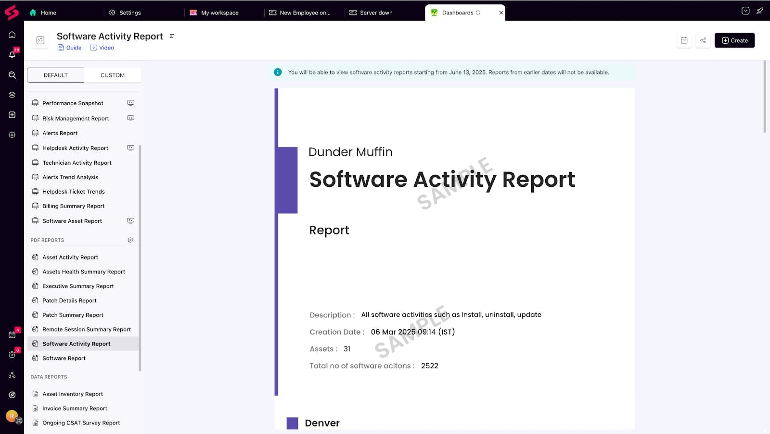Open Helpdesk Activity Report

[x=75, y=149]
